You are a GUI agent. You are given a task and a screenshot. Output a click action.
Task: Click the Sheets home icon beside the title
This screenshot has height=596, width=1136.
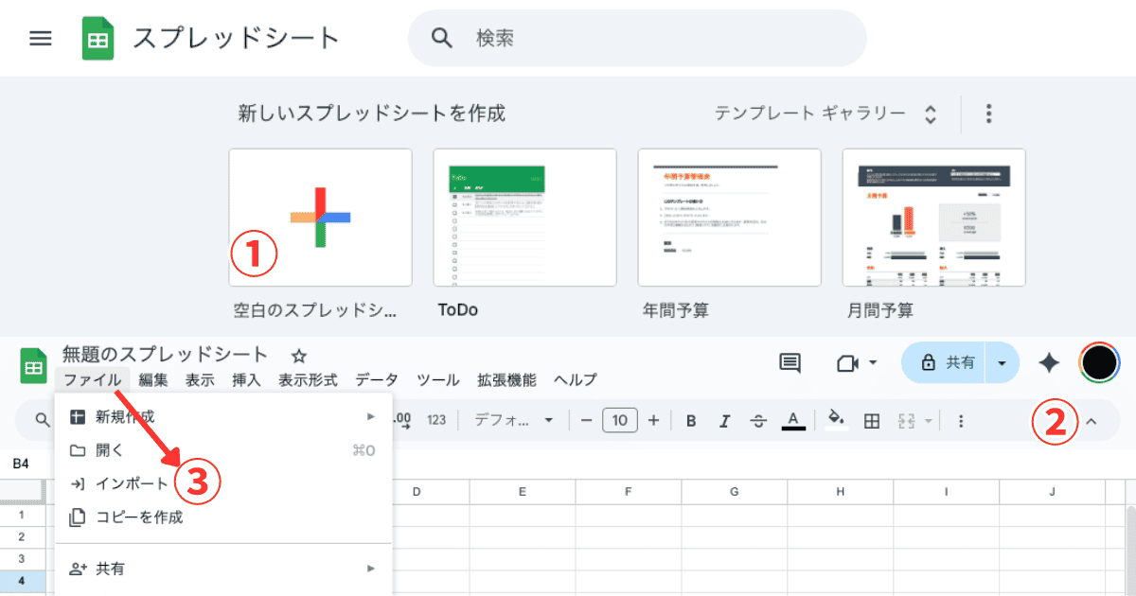(x=34, y=365)
